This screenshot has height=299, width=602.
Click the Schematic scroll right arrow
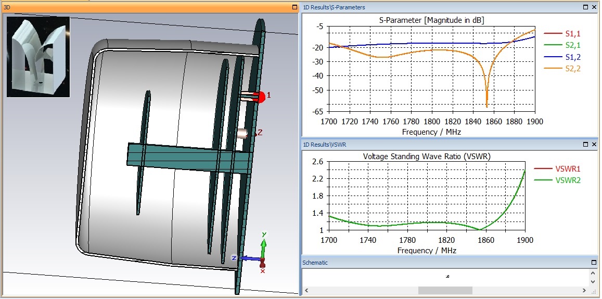(584, 291)
